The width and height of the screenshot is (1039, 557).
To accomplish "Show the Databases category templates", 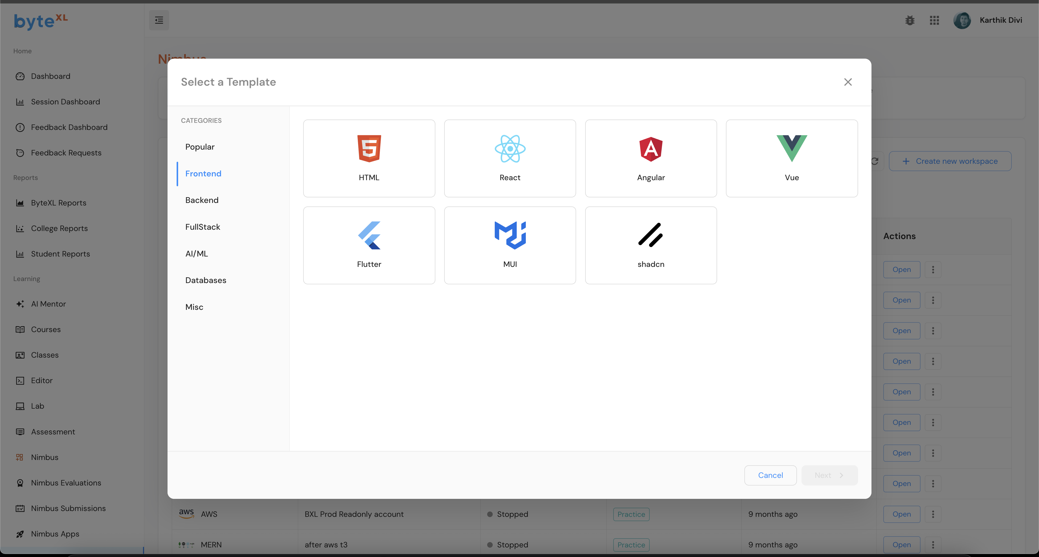I will 206,280.
